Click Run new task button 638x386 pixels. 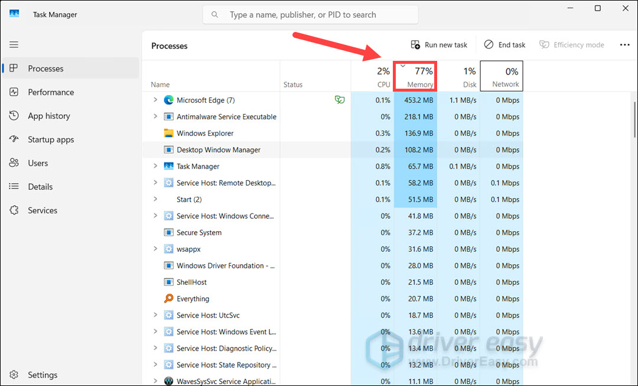439,45
